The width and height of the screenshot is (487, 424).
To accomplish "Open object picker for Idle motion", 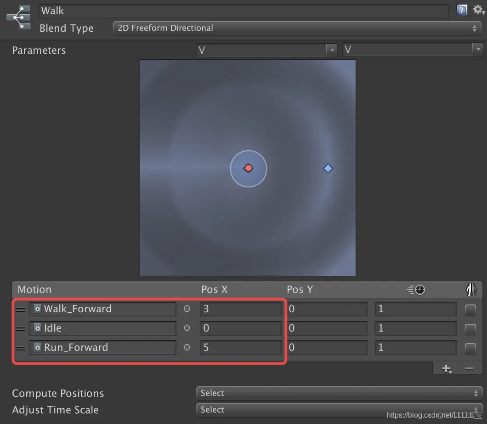I will click(x=187, y=328).
